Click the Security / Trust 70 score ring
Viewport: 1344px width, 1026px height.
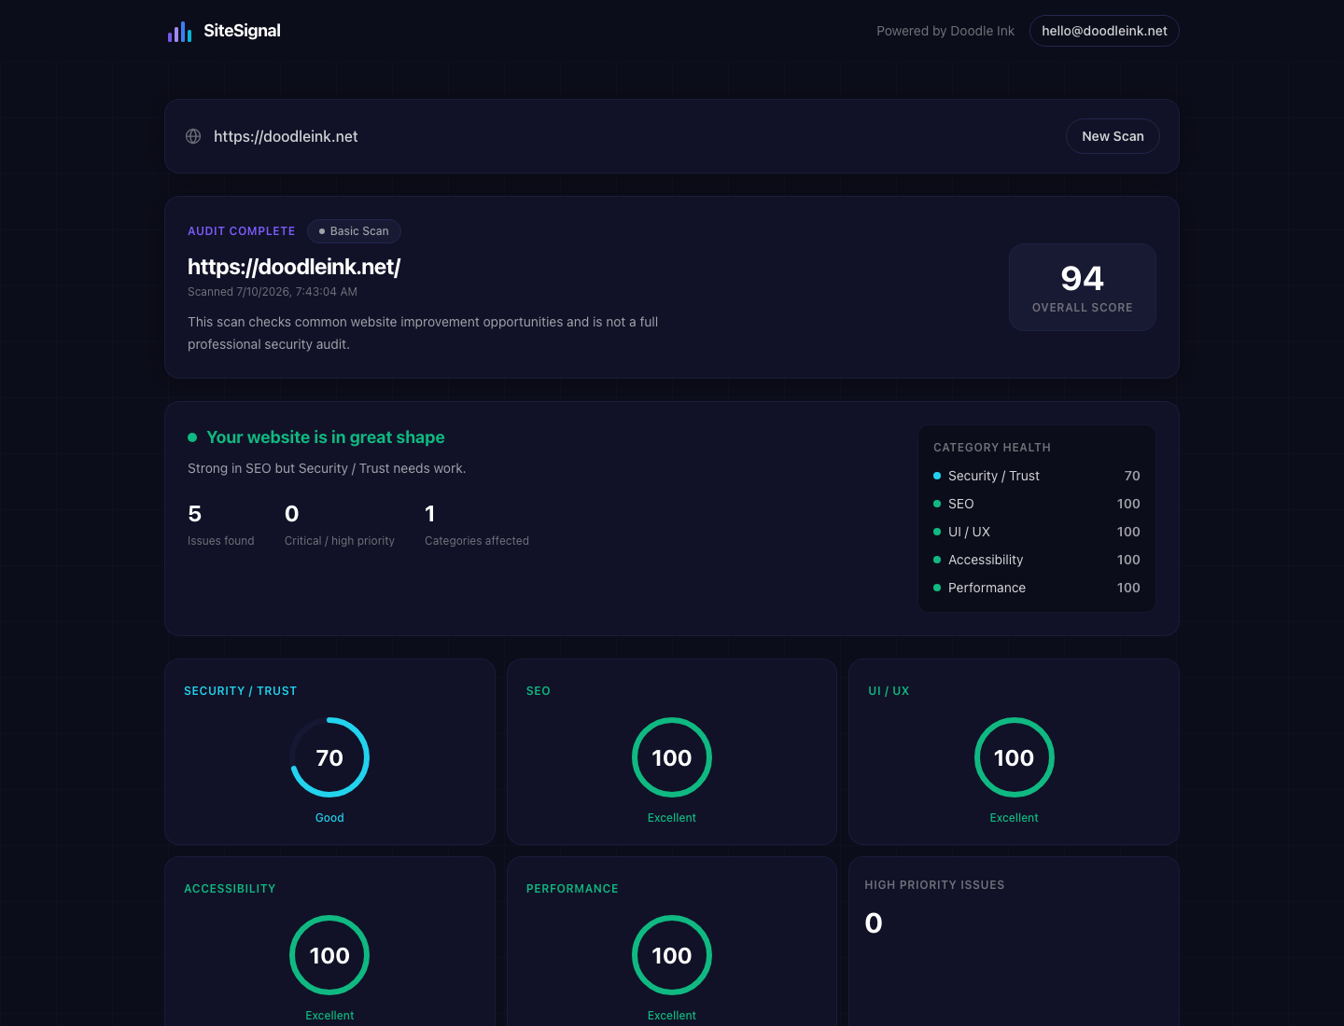tap(329, 757)
